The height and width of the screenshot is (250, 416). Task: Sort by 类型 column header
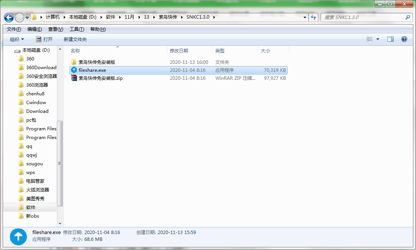pyautogui.click(x=220, y=51)
